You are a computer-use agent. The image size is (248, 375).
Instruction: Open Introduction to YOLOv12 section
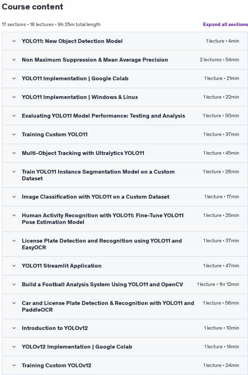(x=55, y=328)
